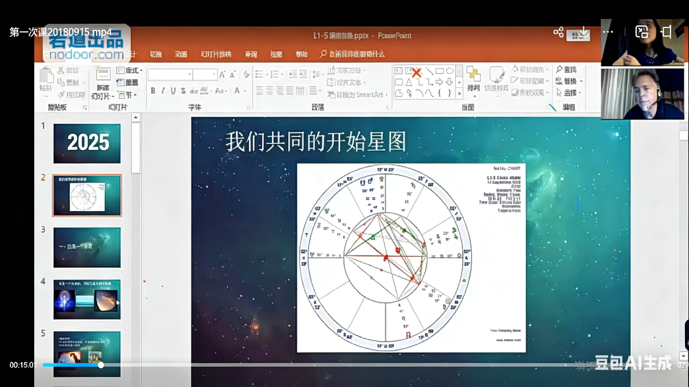Switch to the 视图 ribbon tab

pyautogui.click(x=277, y=54)
